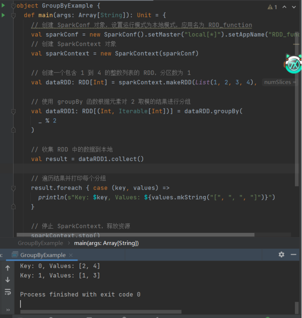Screen dimensions: 302x318
Task: Click the numSlices parameter hint
Action: [280, 82]
